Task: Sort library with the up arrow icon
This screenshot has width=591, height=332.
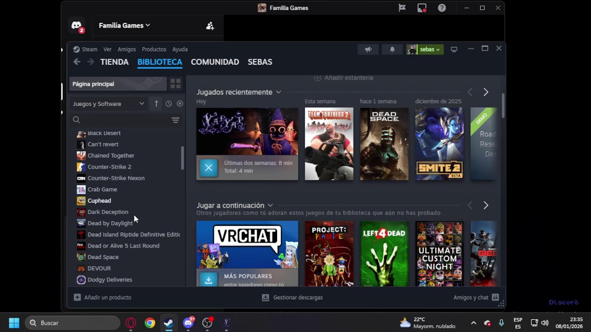Action: (x=156, y=104)
